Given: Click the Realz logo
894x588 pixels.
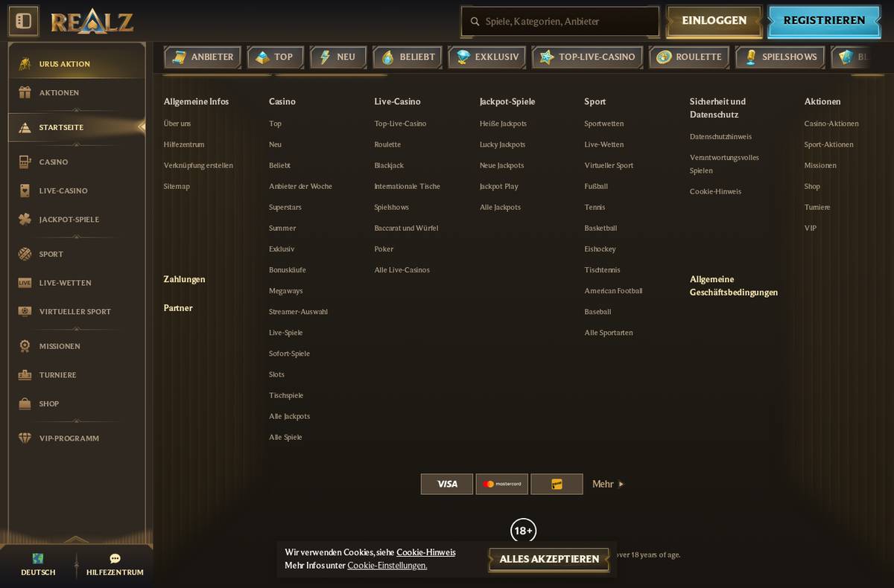Looking at the screenshot, I should click(92, 22).
